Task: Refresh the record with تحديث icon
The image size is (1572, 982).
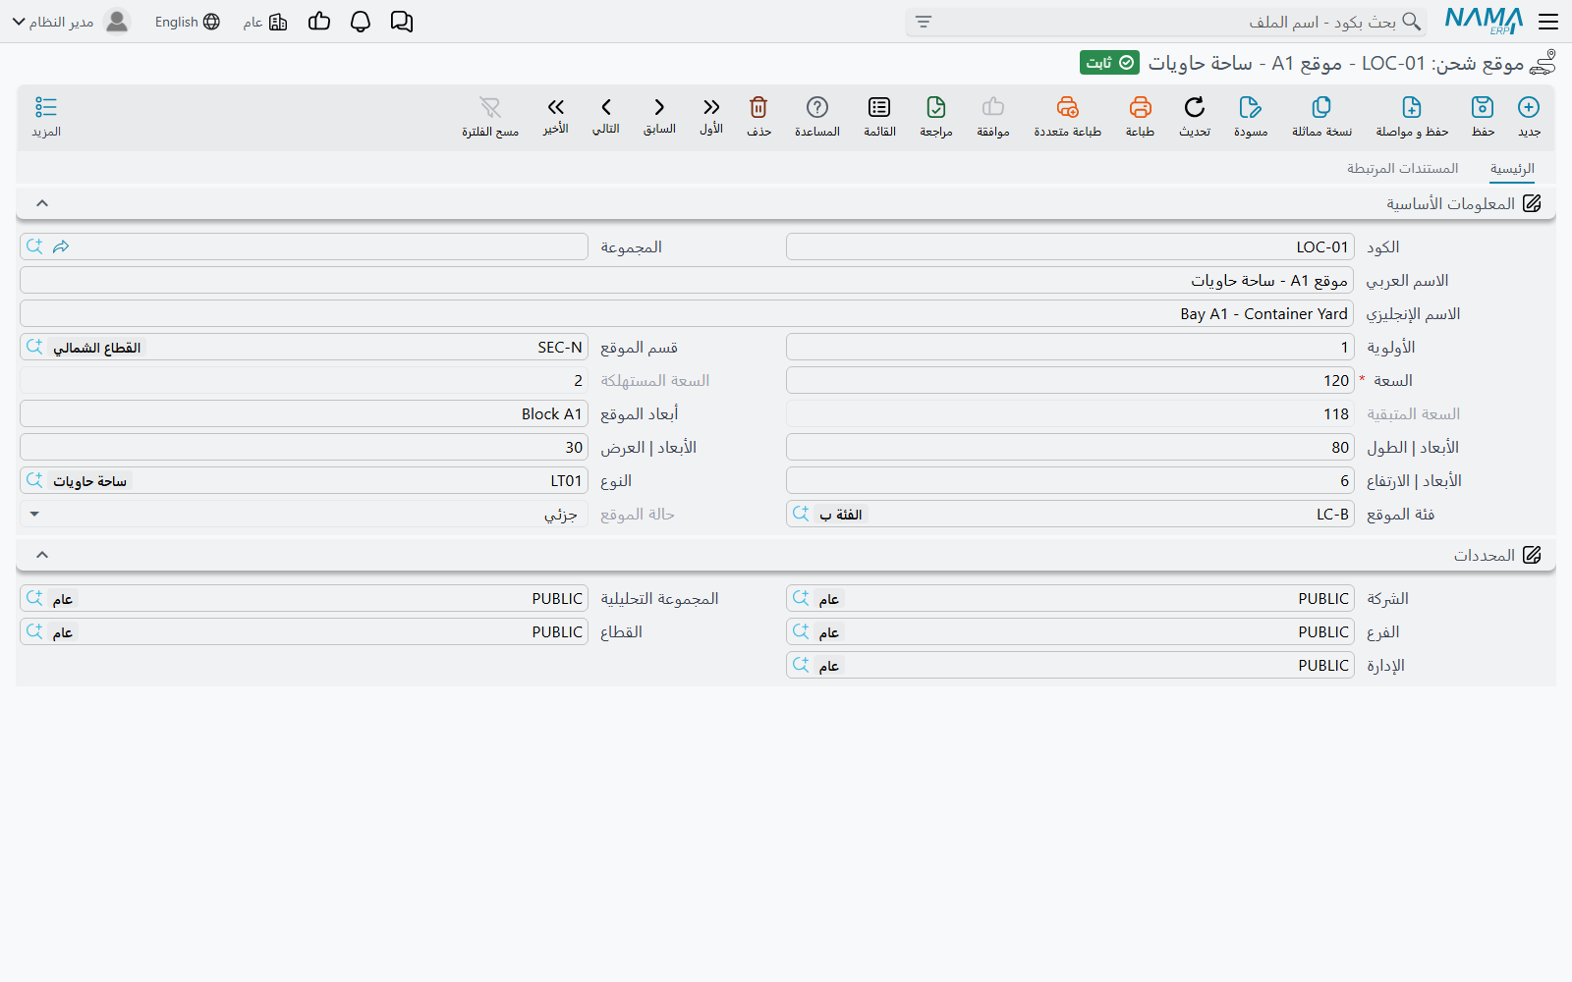Action: [1195, 107]
